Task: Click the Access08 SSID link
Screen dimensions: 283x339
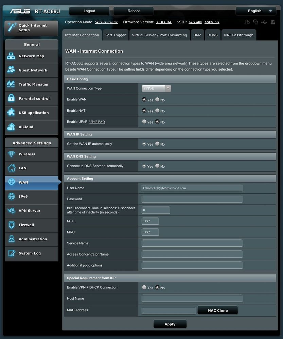Action: [195, 22]
